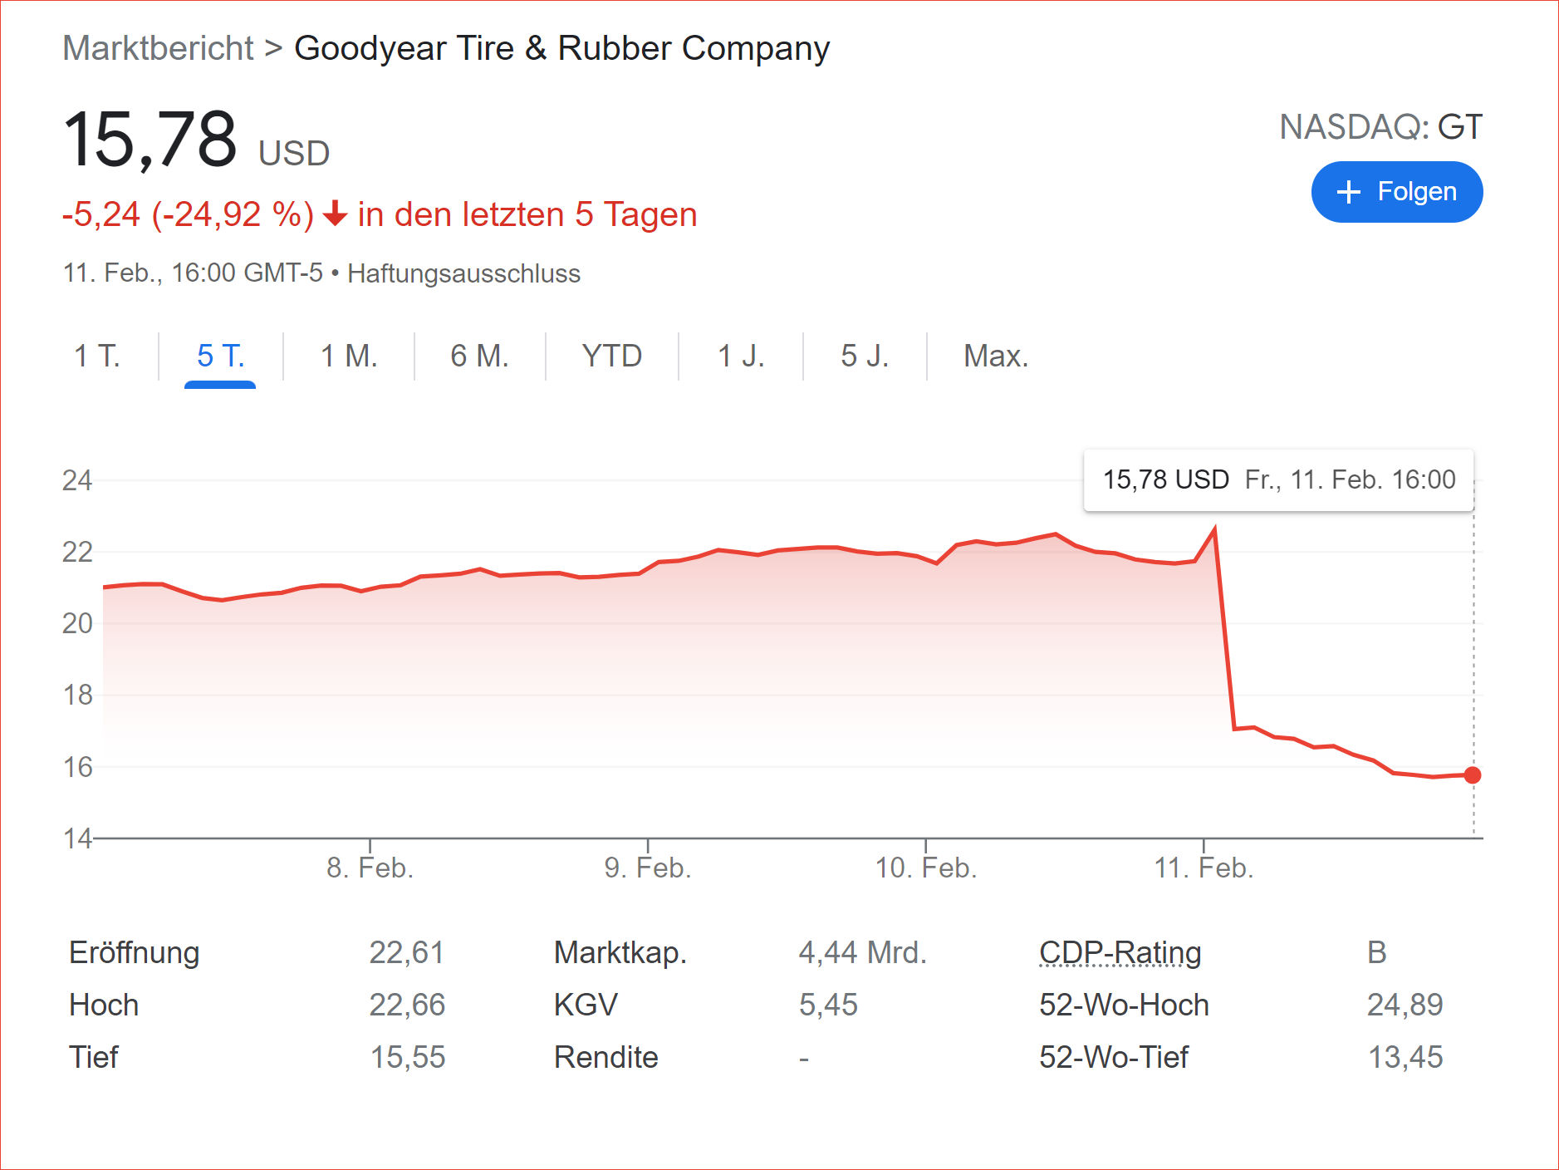Viewport: 1559px width, 1170px height.
Task: Open the Haftungsausschluss link
Action: coord(463,273)
